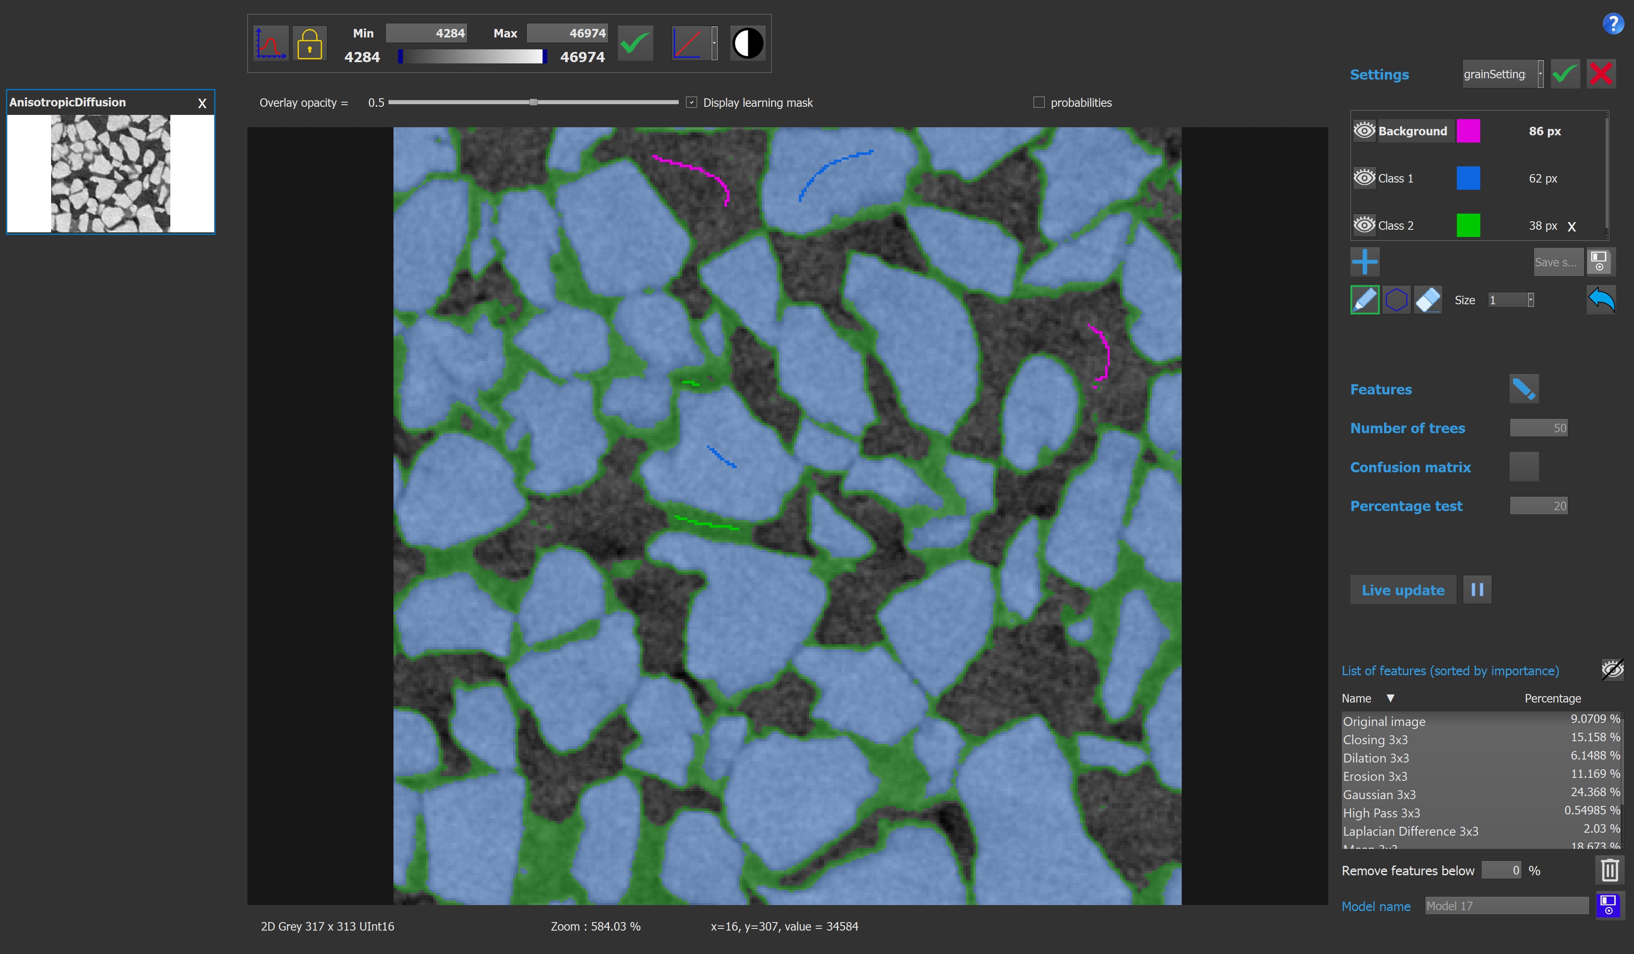1634x954 pixels.
Task: Select the Original image feature row
Action: [1482, 721]
